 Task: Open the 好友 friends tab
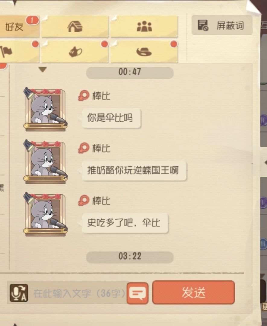point(19,27)
